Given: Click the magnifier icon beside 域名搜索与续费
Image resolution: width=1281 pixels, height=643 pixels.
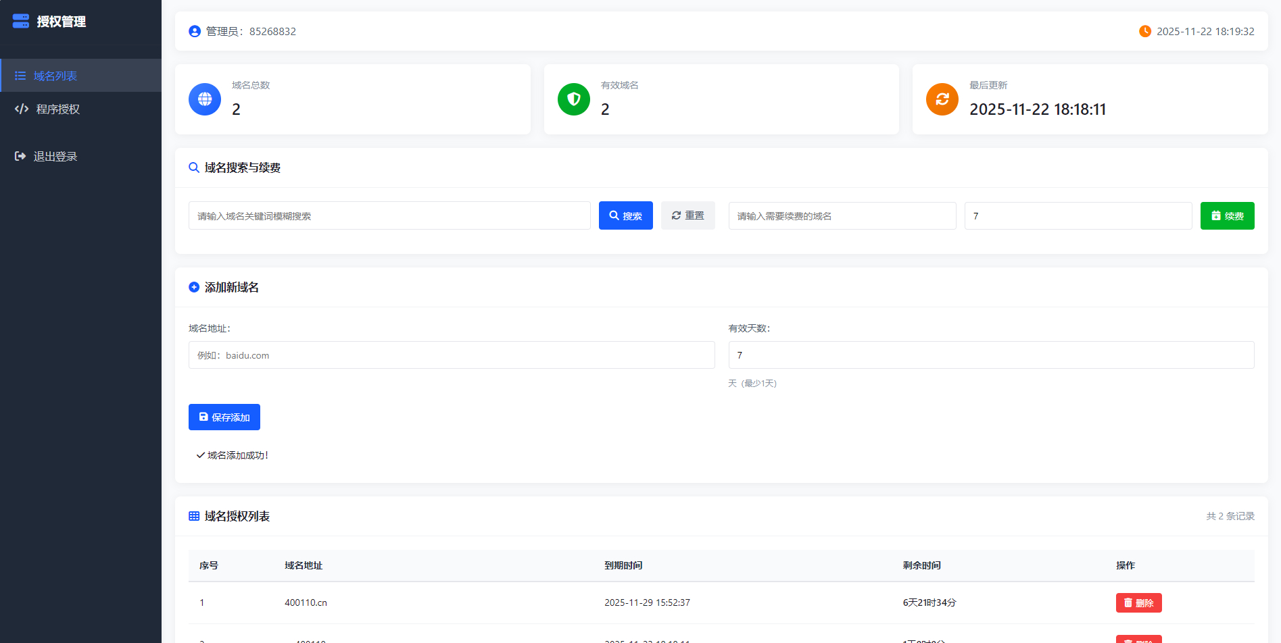Looking at the screenshot, I should 194,168.
